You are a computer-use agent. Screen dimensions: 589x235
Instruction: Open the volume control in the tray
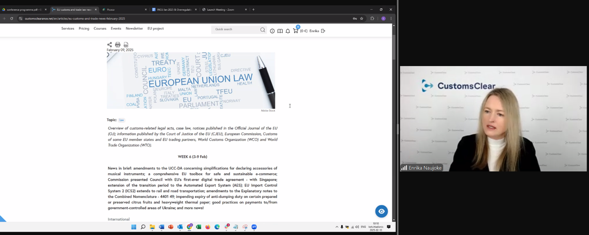(357, 227)
